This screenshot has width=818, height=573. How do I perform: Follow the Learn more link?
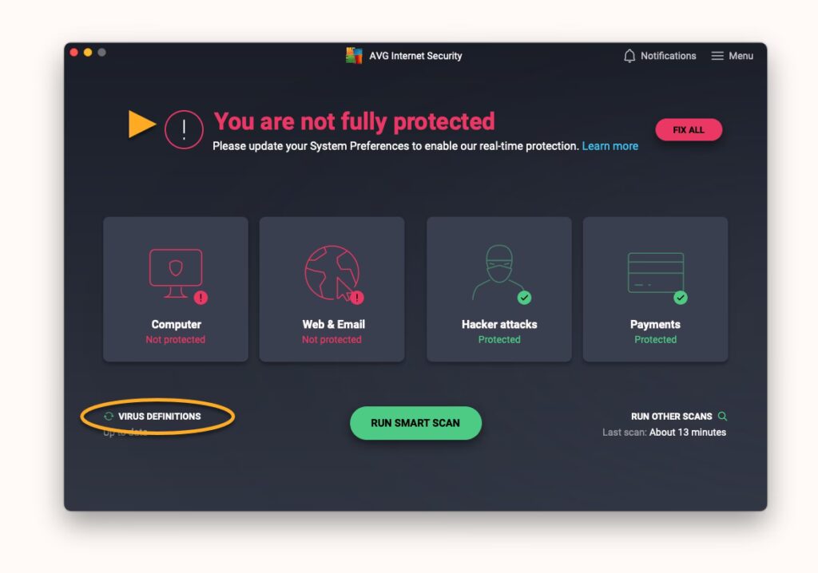610,146
